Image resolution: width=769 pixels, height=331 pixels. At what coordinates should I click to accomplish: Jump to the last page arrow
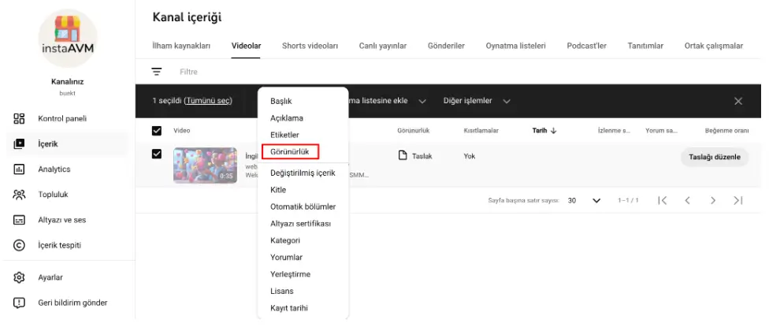(x=738, y=200)
